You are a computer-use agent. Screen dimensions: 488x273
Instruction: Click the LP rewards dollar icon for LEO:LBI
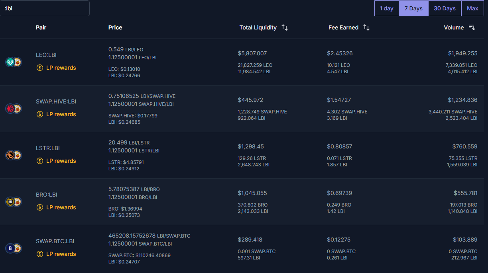point(39,68)
